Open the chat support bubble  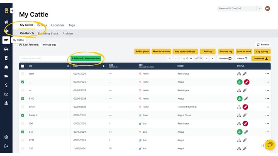pos(270,145)
